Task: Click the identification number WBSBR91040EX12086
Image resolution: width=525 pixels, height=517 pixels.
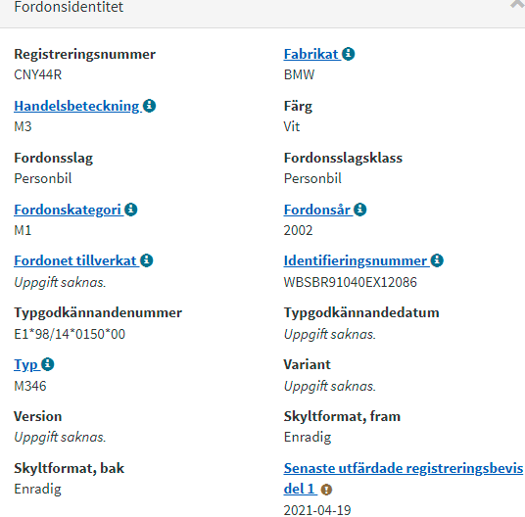Action: (351, 282)
